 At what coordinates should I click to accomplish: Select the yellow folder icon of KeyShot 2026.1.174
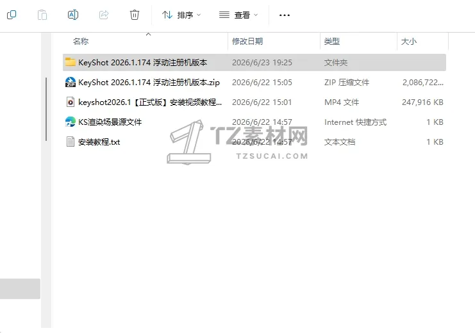point(71,62)
